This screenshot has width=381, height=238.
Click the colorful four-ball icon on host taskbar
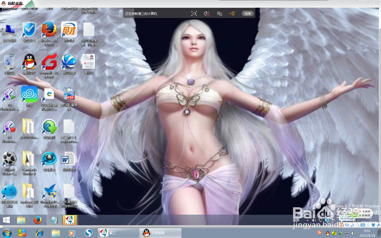(22, 233)
